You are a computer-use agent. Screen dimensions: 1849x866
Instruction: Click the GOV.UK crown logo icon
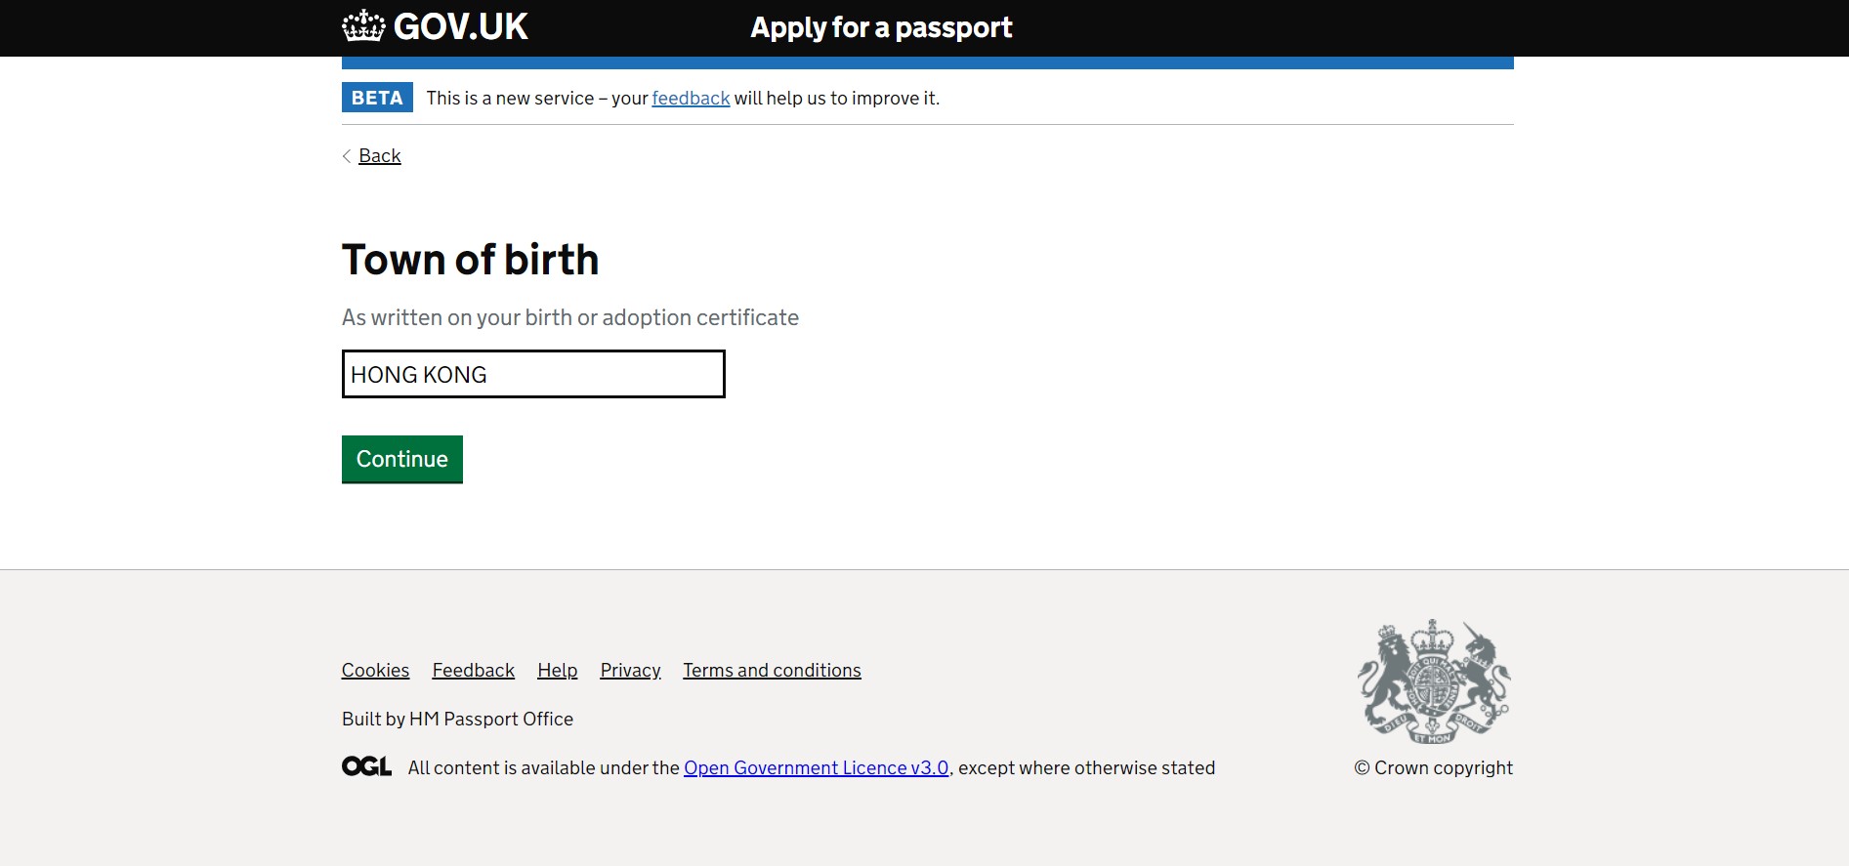pyautogui.click(x=363, y=26)
